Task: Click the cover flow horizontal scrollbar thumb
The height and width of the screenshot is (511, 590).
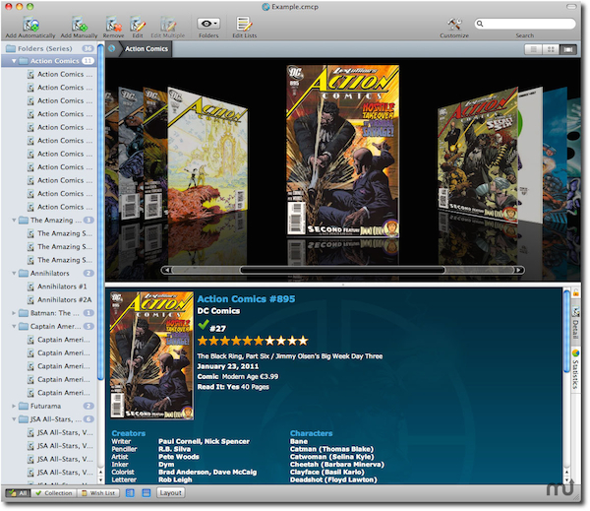Action: point(342,270)
